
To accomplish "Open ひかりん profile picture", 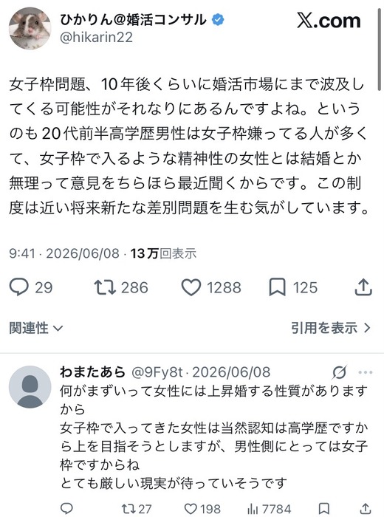I will [x=30, y=28].
